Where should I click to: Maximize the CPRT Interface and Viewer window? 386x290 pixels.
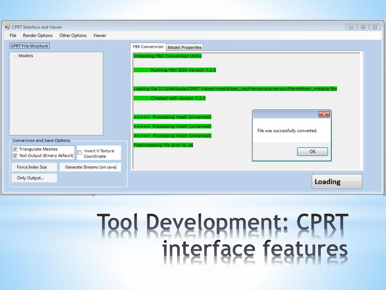click(x=363, y=27)
